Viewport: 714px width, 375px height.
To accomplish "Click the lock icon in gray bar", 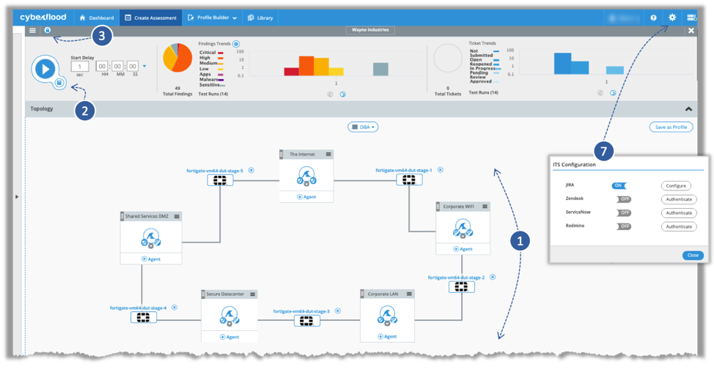I will click(x=48, y=30).
